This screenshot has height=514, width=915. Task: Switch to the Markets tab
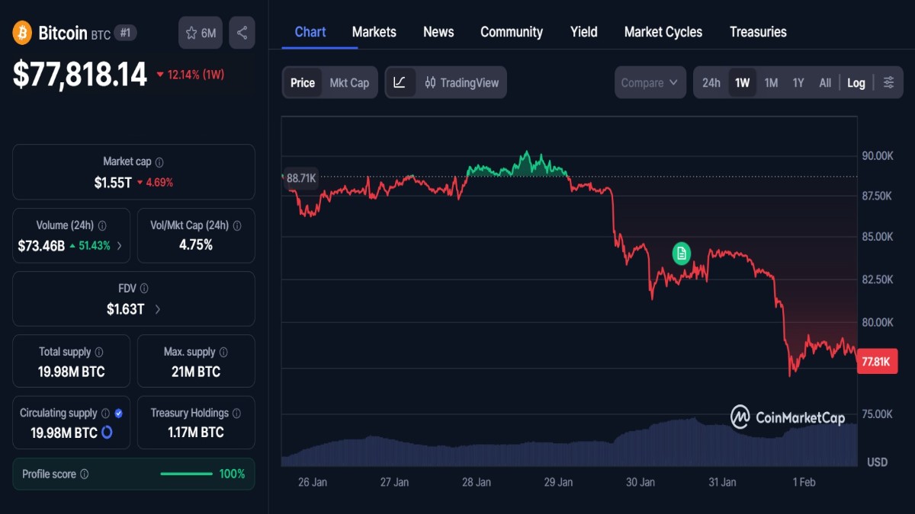[374, 32]
